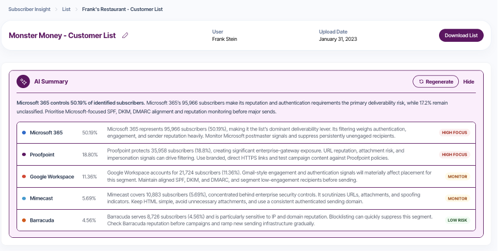Click the blue dot next to Microsoft 365
The image size is (498, 251).
point(24,133)
